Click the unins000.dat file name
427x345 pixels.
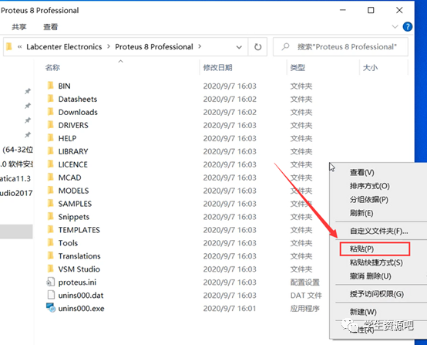(81, 296)
